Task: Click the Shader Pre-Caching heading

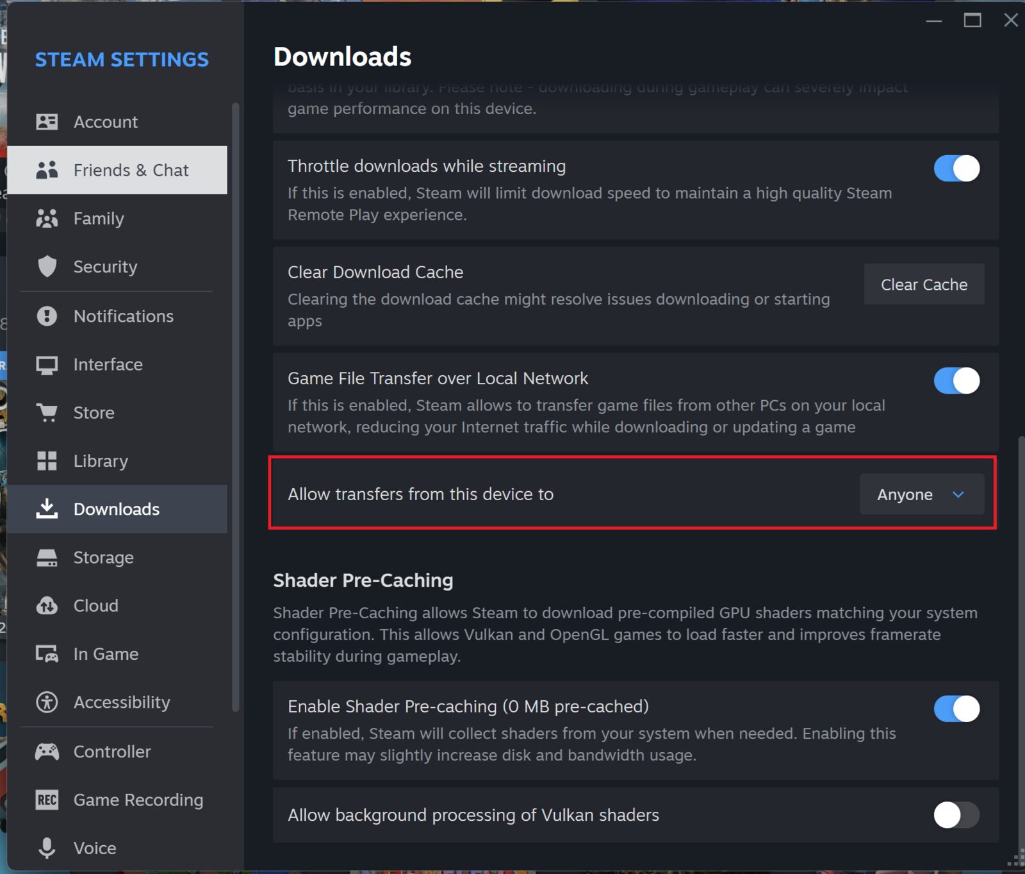Action: coord(363,580)
